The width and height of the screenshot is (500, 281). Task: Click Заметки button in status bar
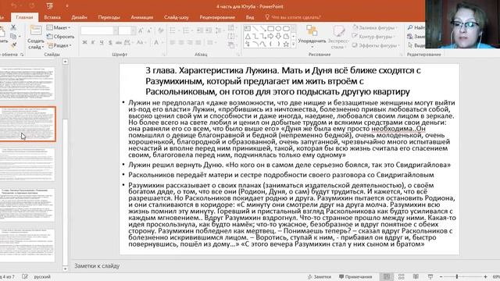click(x=320, y=277)
